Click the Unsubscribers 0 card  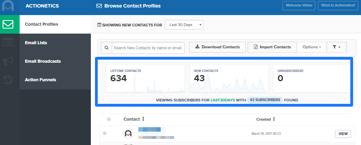point(311,78)
